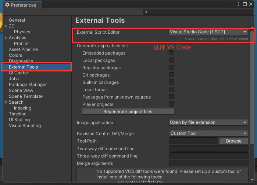Enable Local tarball checkbox
The width and height of the screenshot is (257, 185).
pyautogui.click(x=172, y=90)
